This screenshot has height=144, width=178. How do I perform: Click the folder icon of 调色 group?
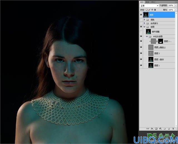(x=147, y=20)
